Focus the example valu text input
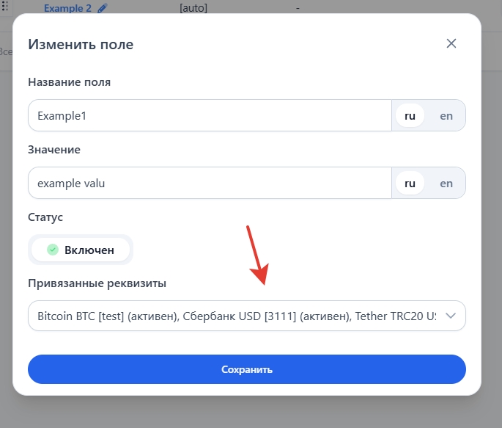The image size is (502, 428). coord(210,183)
